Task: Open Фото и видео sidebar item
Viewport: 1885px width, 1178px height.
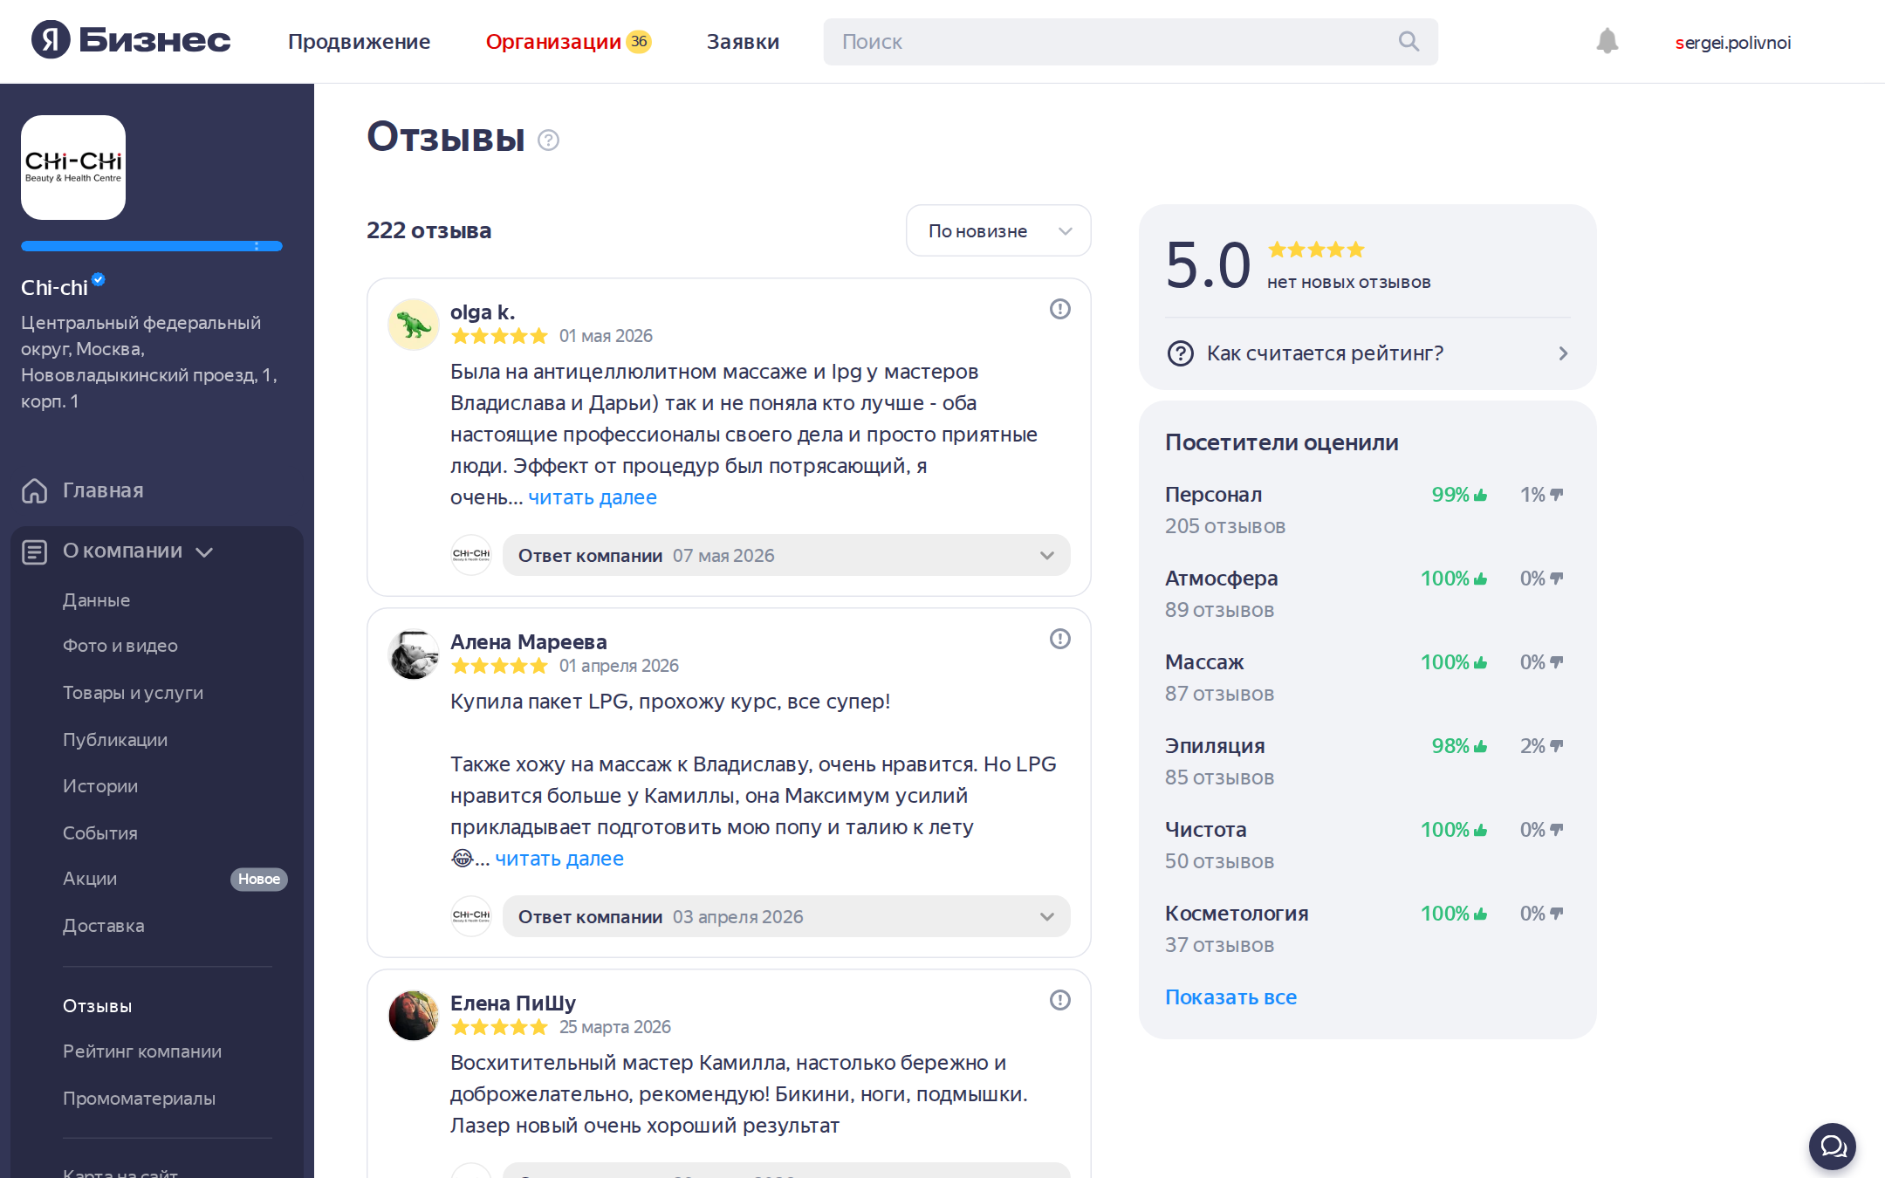Action: tap(120, 646)
